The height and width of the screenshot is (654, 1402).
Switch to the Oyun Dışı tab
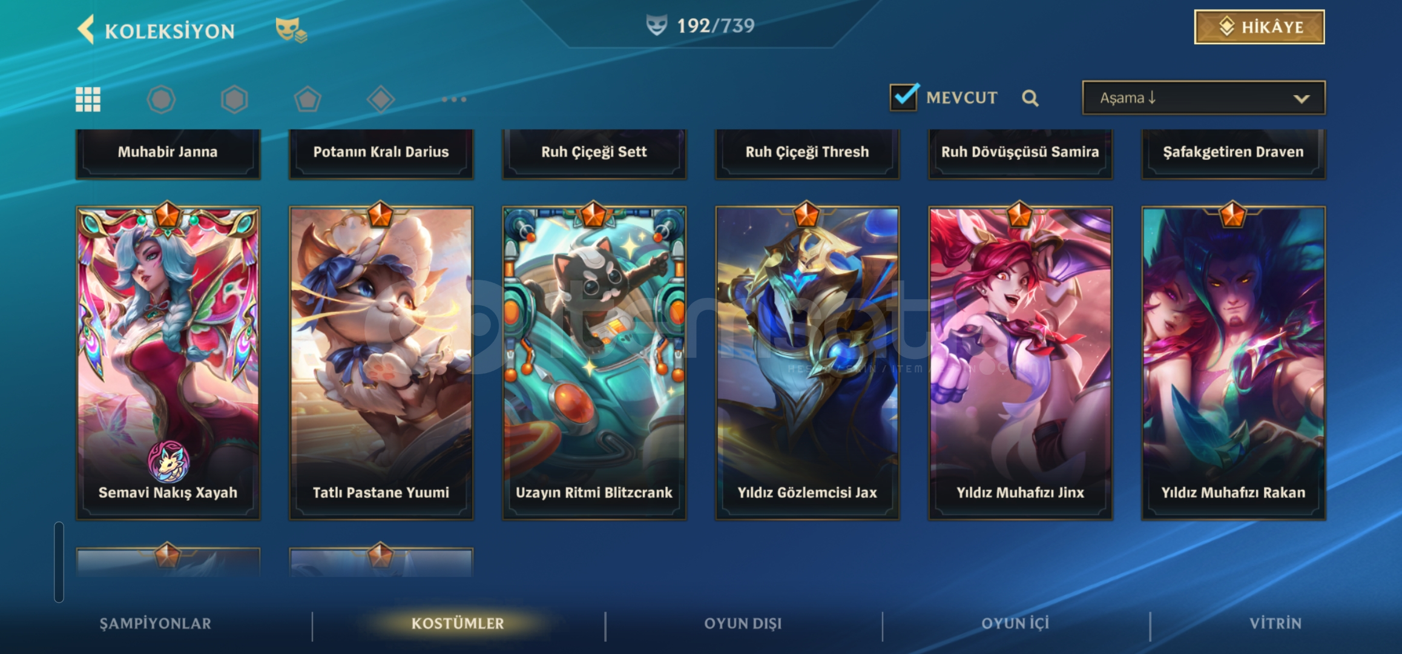coord(743,624)
